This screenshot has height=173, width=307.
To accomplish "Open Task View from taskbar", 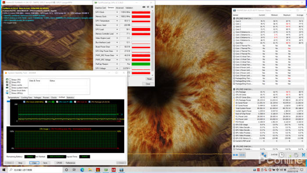I will click(74, 170).
